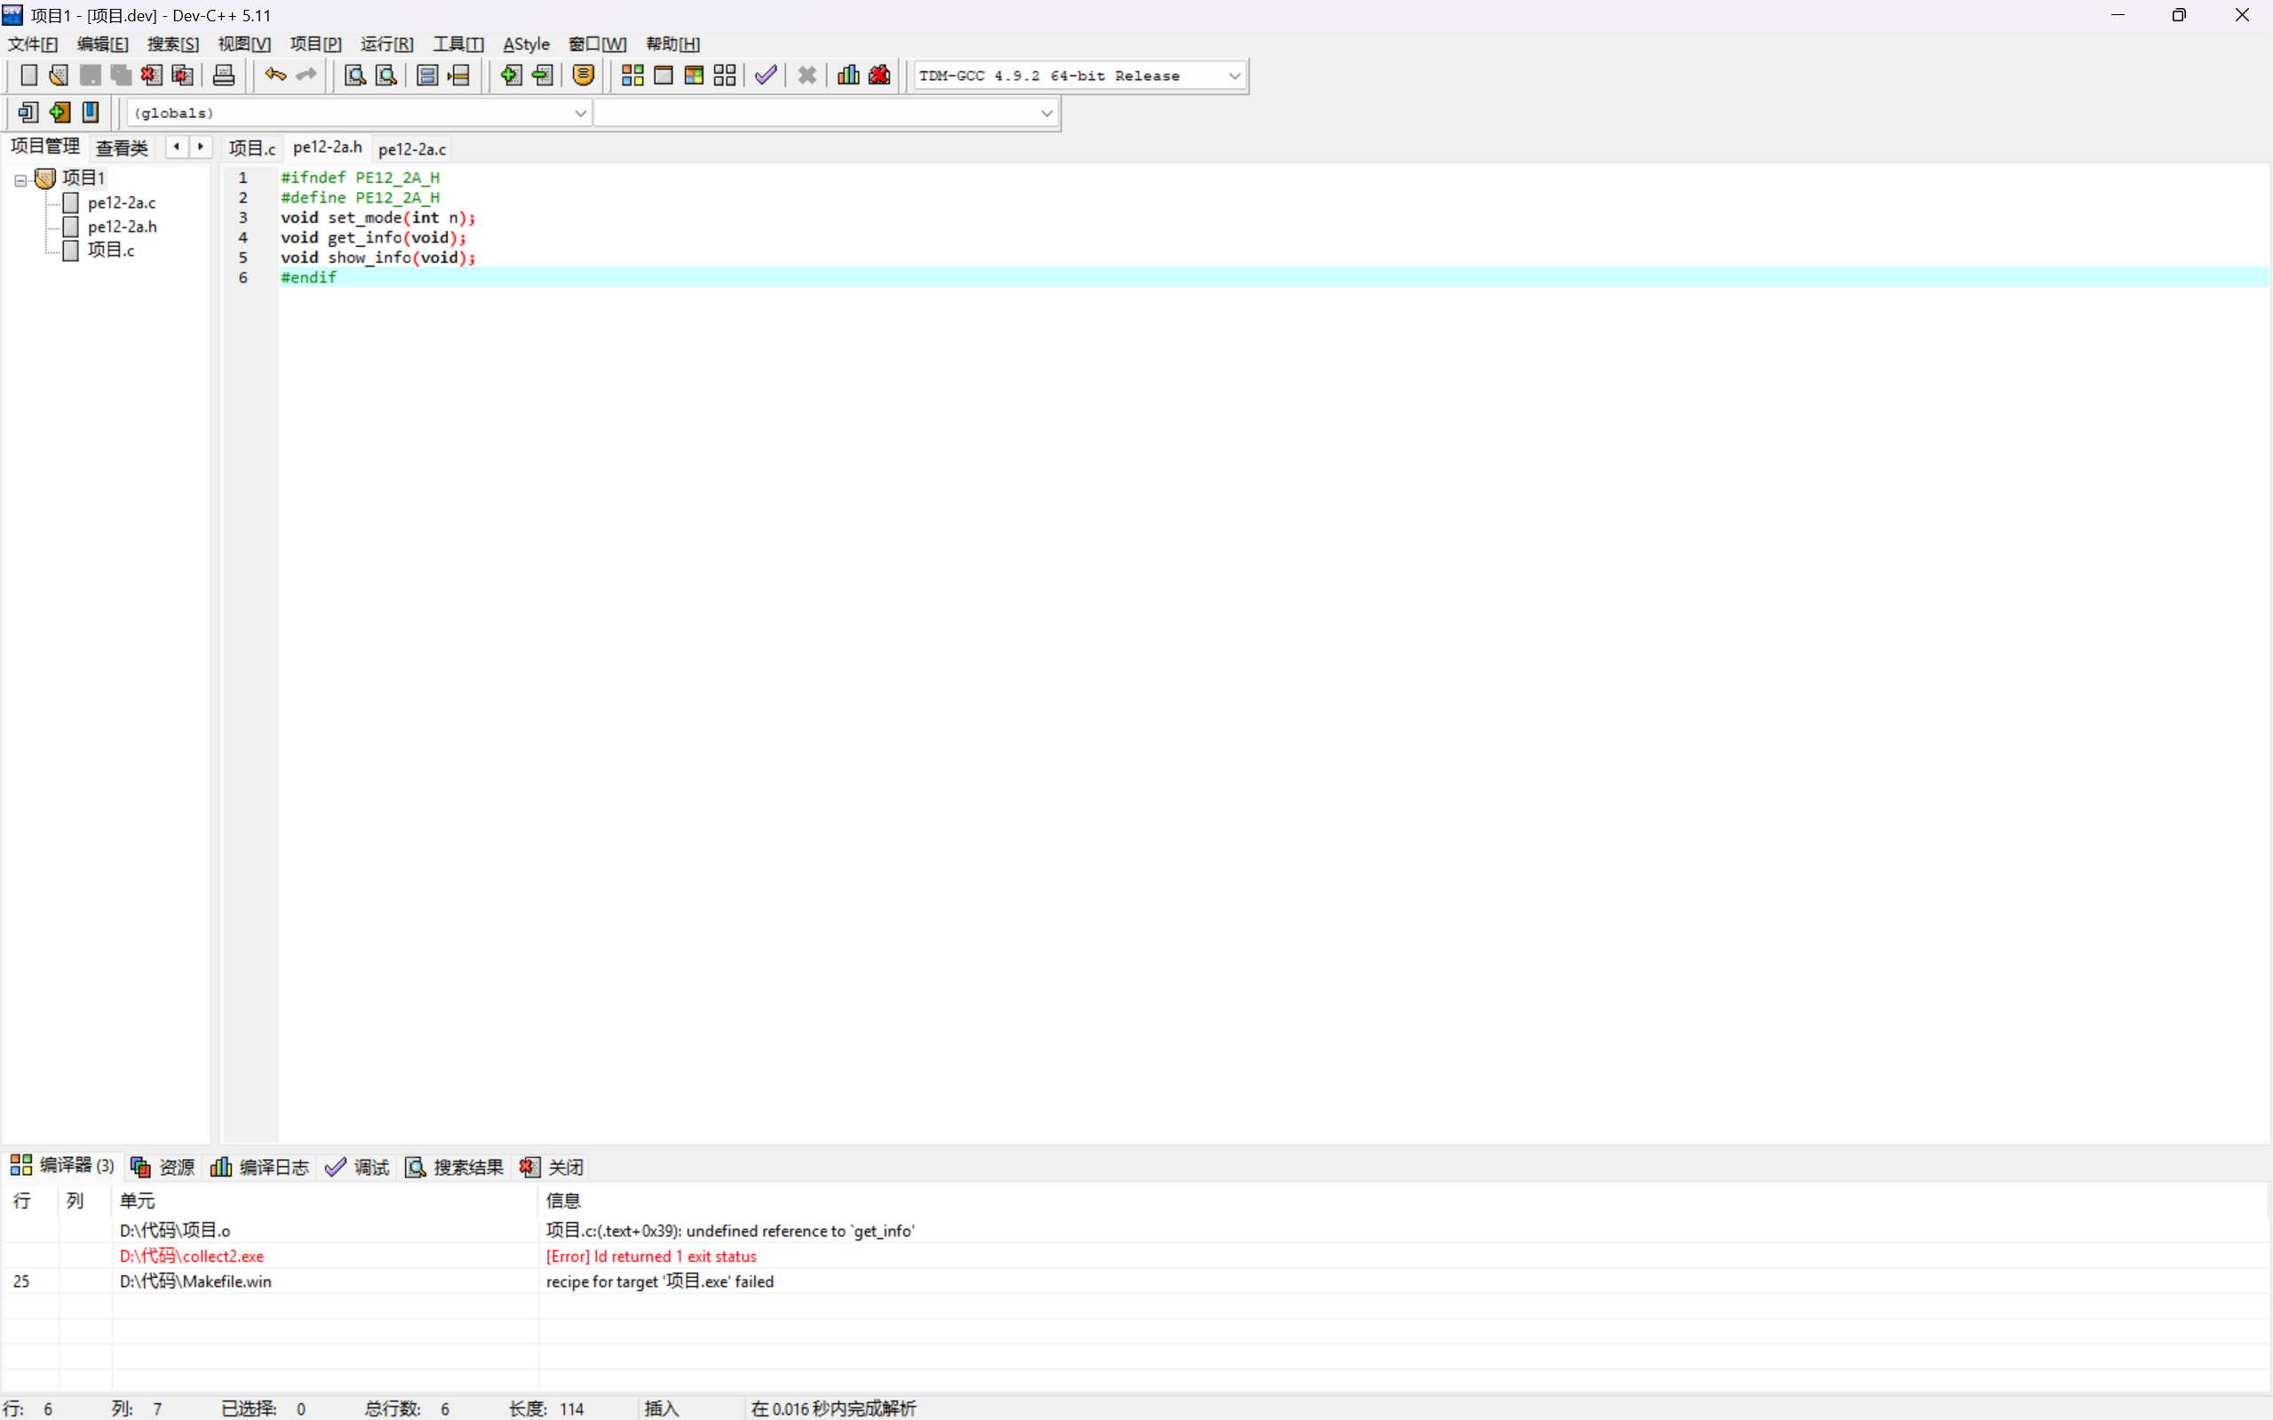Screen dimensions: 2273x1420
Task: Click the profile analysis bar chart icon
Action: [848, 75]
